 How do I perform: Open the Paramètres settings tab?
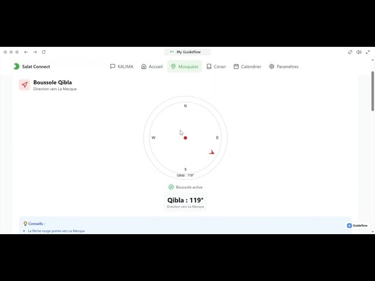pyautogui.click(x=284, y=66)
